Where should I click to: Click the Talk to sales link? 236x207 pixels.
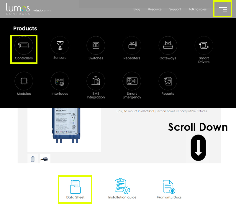tap(198, 9)
